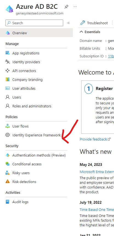Focus the sidebar Search field
114x236 pixels.
(34, 23)
